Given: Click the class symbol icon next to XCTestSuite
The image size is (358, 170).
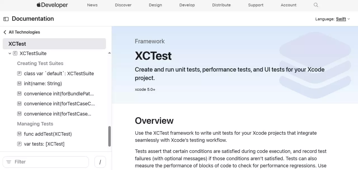Looking at the screenshot, I should point(15,53).
